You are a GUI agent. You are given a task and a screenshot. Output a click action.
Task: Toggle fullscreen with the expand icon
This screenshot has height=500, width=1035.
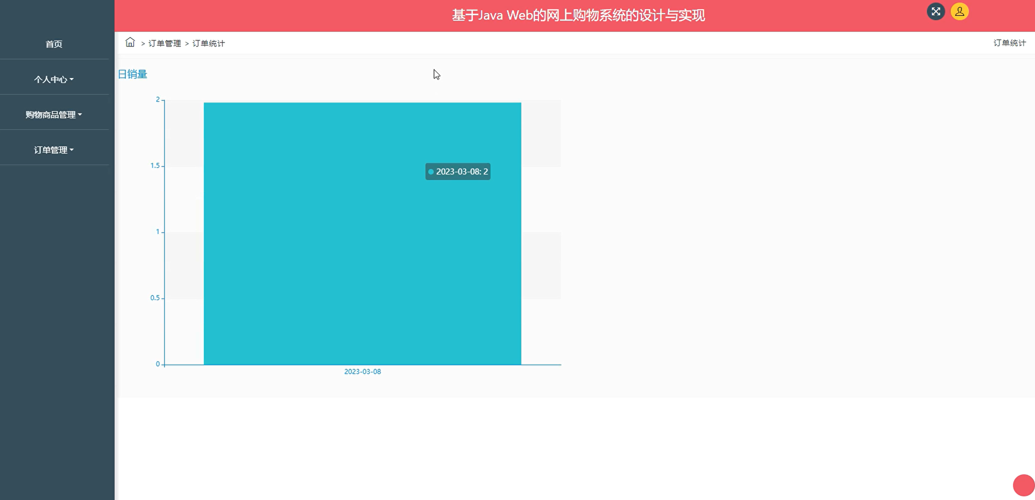(x=936, y=11)
